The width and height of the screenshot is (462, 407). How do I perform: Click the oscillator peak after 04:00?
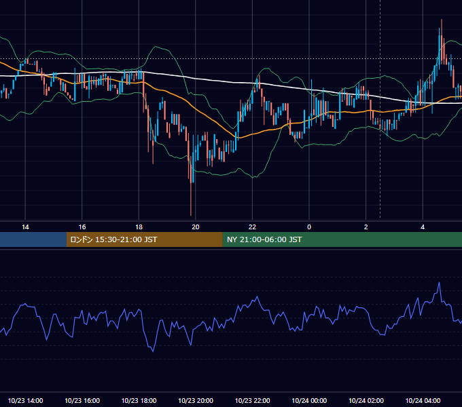pos(440,283)
